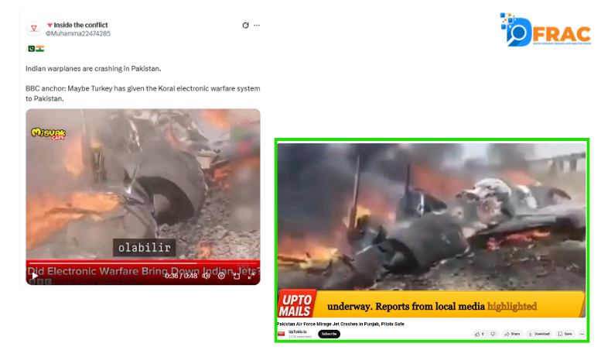This screenshot has height=364, width=601.
Task: Download the YouTube video
Action: 539,334
